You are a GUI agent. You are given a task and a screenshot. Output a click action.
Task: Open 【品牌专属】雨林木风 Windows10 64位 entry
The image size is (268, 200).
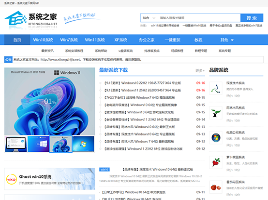click(x=139, y=127)
